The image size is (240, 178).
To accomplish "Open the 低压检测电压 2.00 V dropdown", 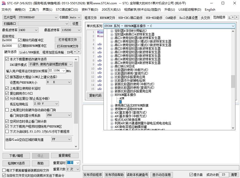I will (57, 104).
